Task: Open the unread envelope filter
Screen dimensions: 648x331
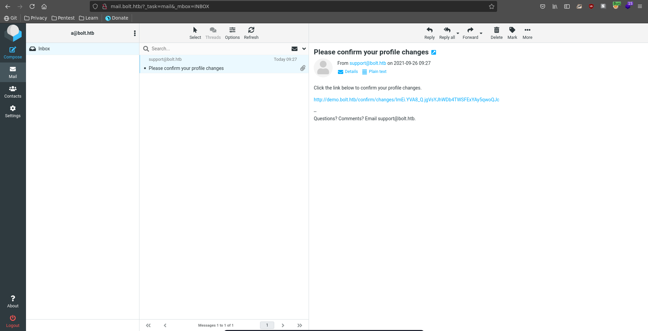Action: pyautogui.click(x=294, y=49)
